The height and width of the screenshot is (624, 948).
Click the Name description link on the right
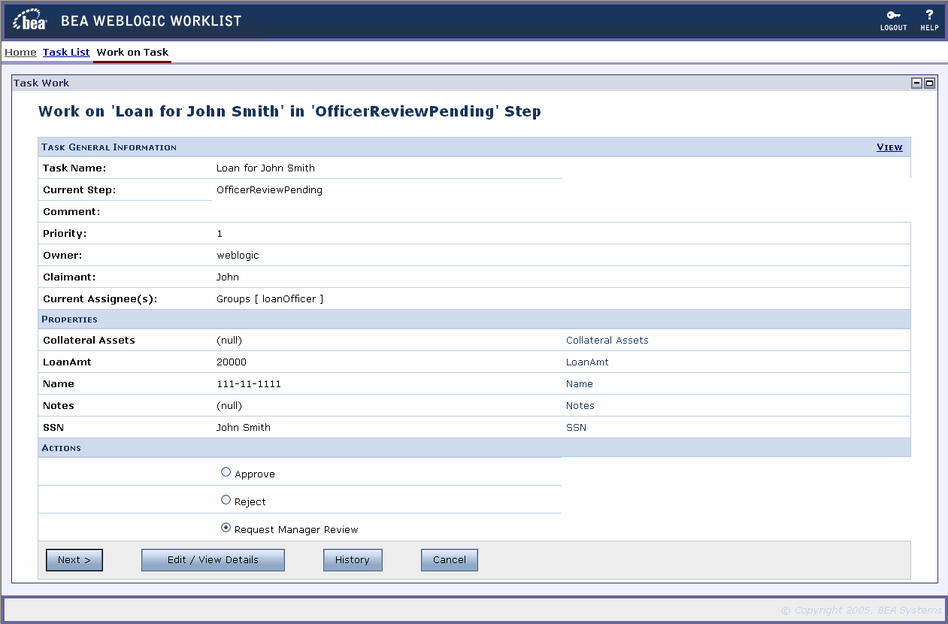580,383
